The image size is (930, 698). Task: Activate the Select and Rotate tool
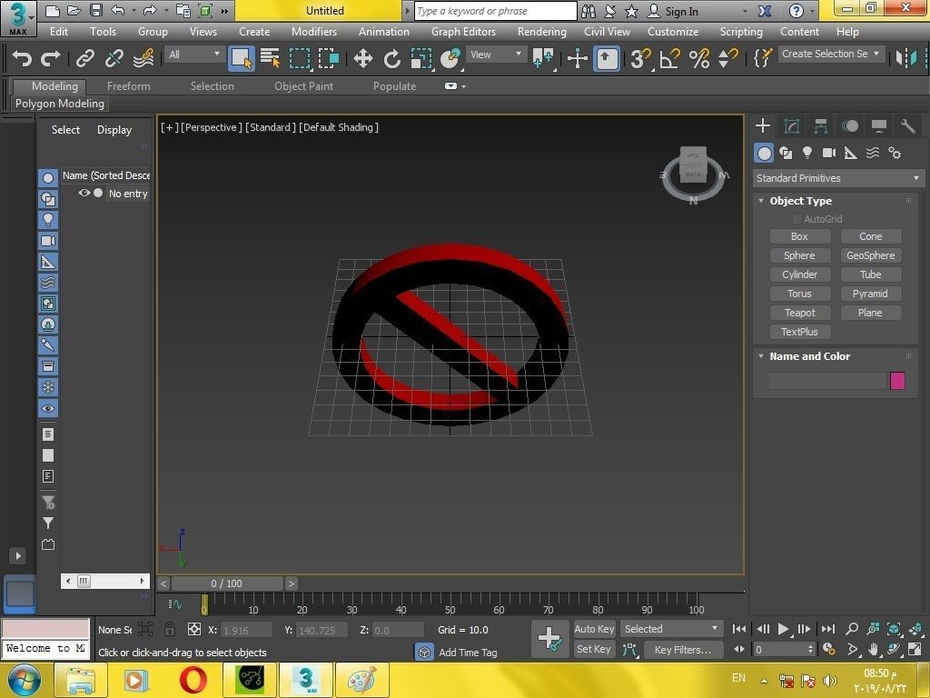391,58
